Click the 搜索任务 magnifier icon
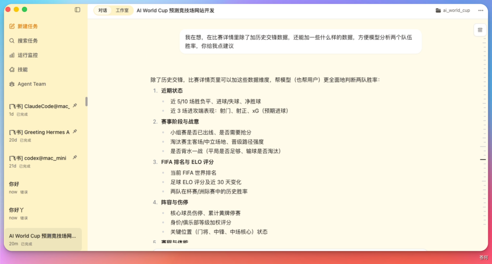The image size is (492, 264). tap(12, 41)
